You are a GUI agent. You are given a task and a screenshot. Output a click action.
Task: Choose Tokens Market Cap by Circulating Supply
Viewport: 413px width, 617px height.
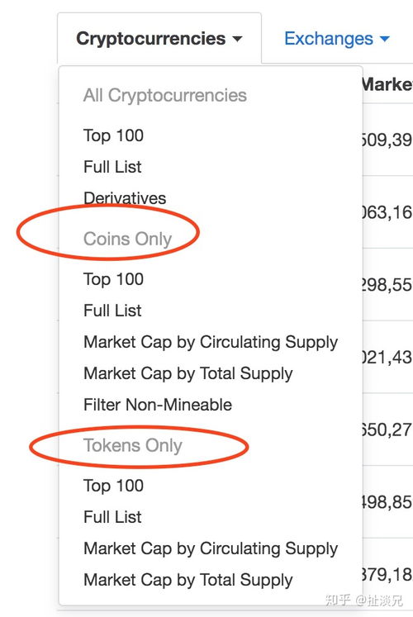(x=211, y=549)
